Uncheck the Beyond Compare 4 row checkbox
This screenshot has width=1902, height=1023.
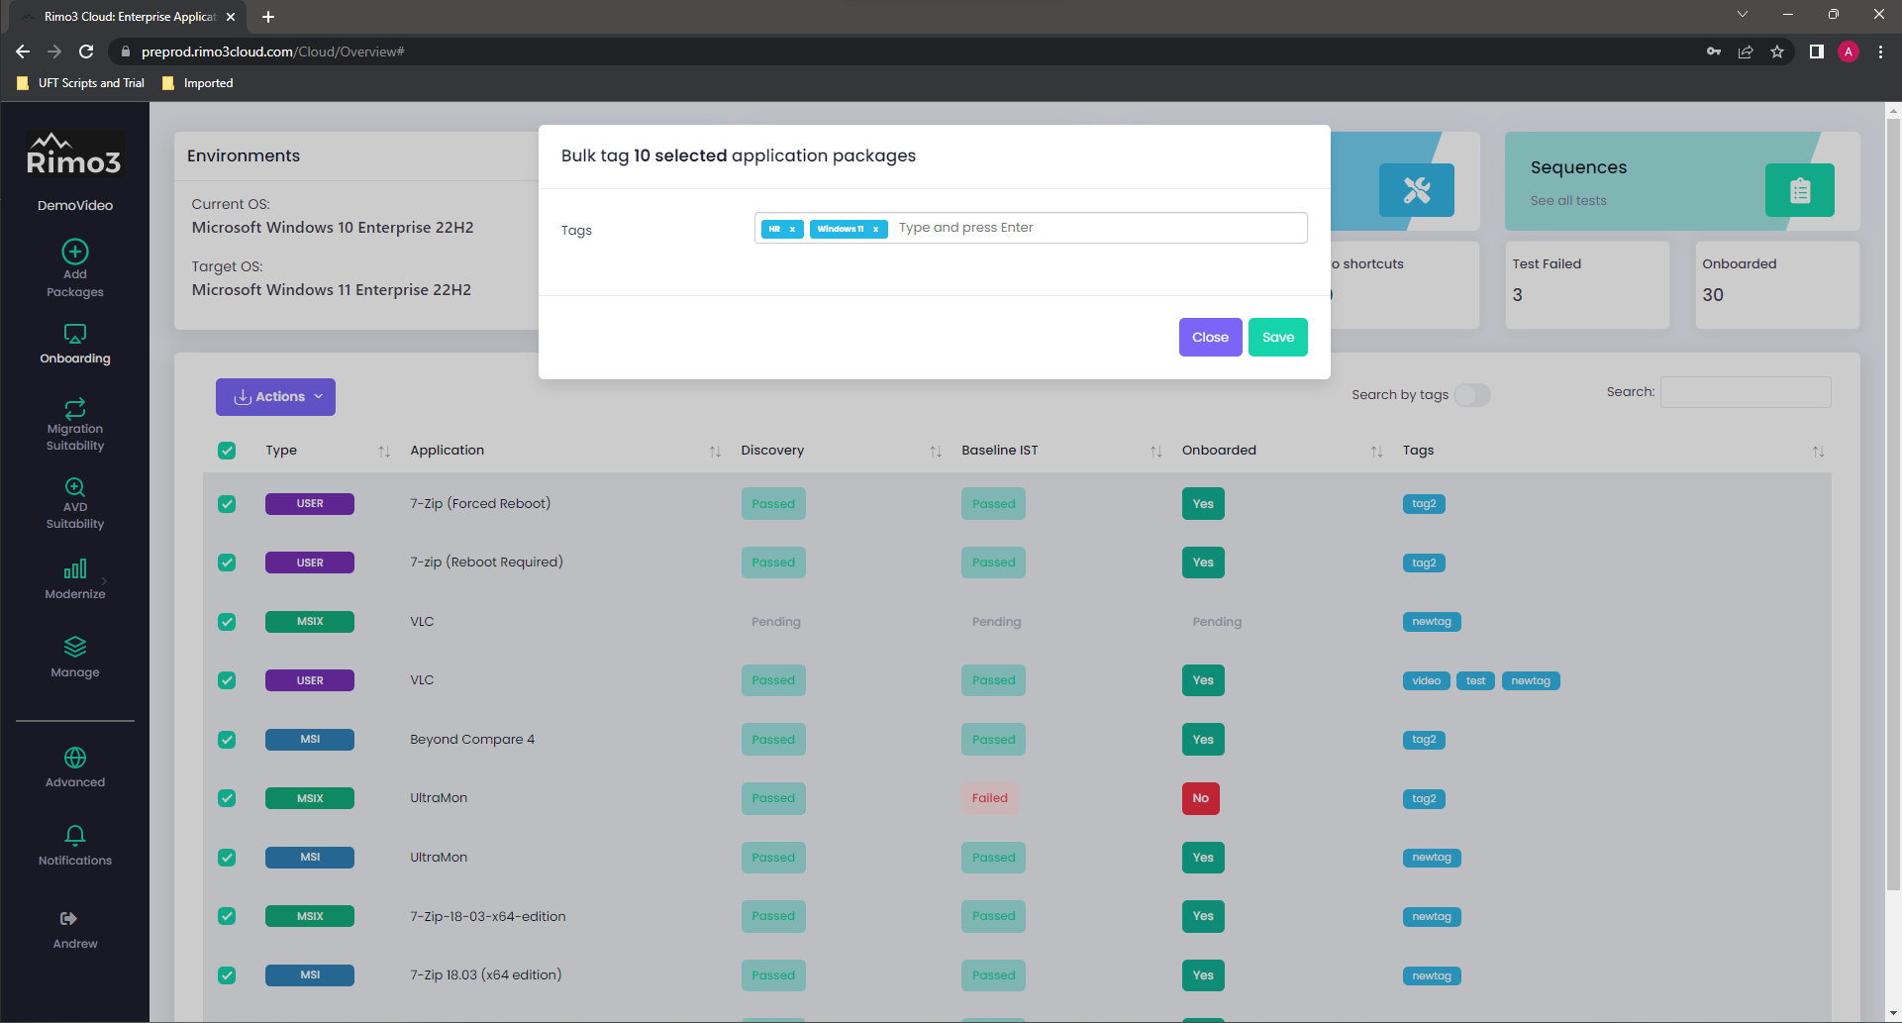point(227,740)
